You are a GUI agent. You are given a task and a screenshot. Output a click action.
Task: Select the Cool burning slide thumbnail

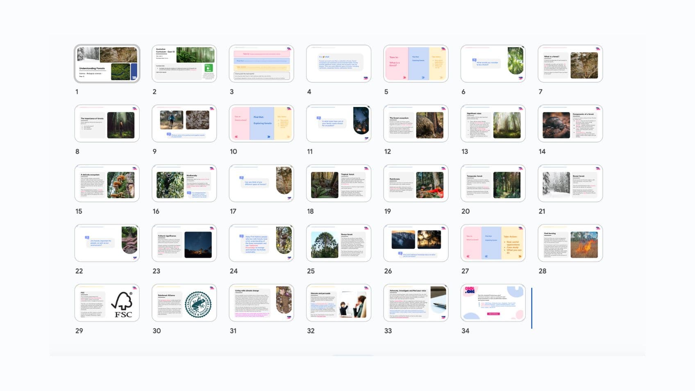(570, 243)
